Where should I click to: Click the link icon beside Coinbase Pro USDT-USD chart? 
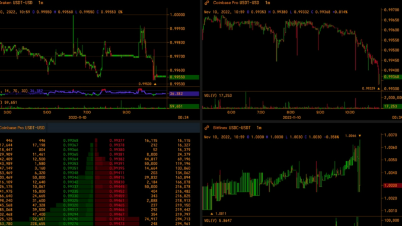coord(207,3)
